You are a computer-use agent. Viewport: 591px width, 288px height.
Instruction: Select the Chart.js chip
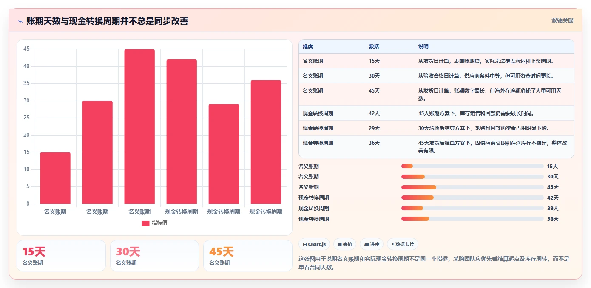[x=314, y=244]
